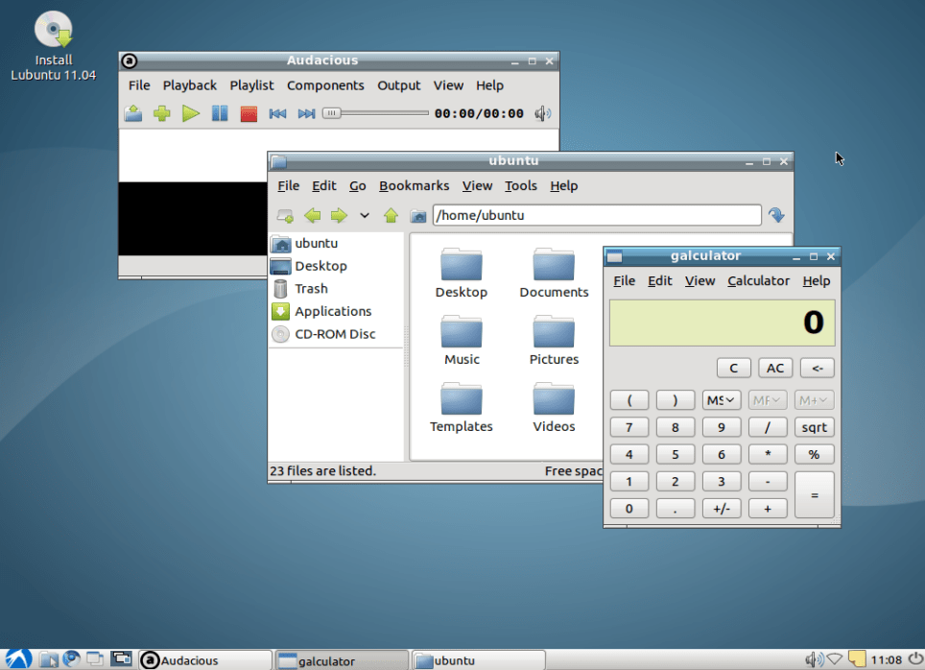This screenshot has height=670, width=925.
Task: Open the file manager Bookmarks menu
Action: (x=415, y=186)
